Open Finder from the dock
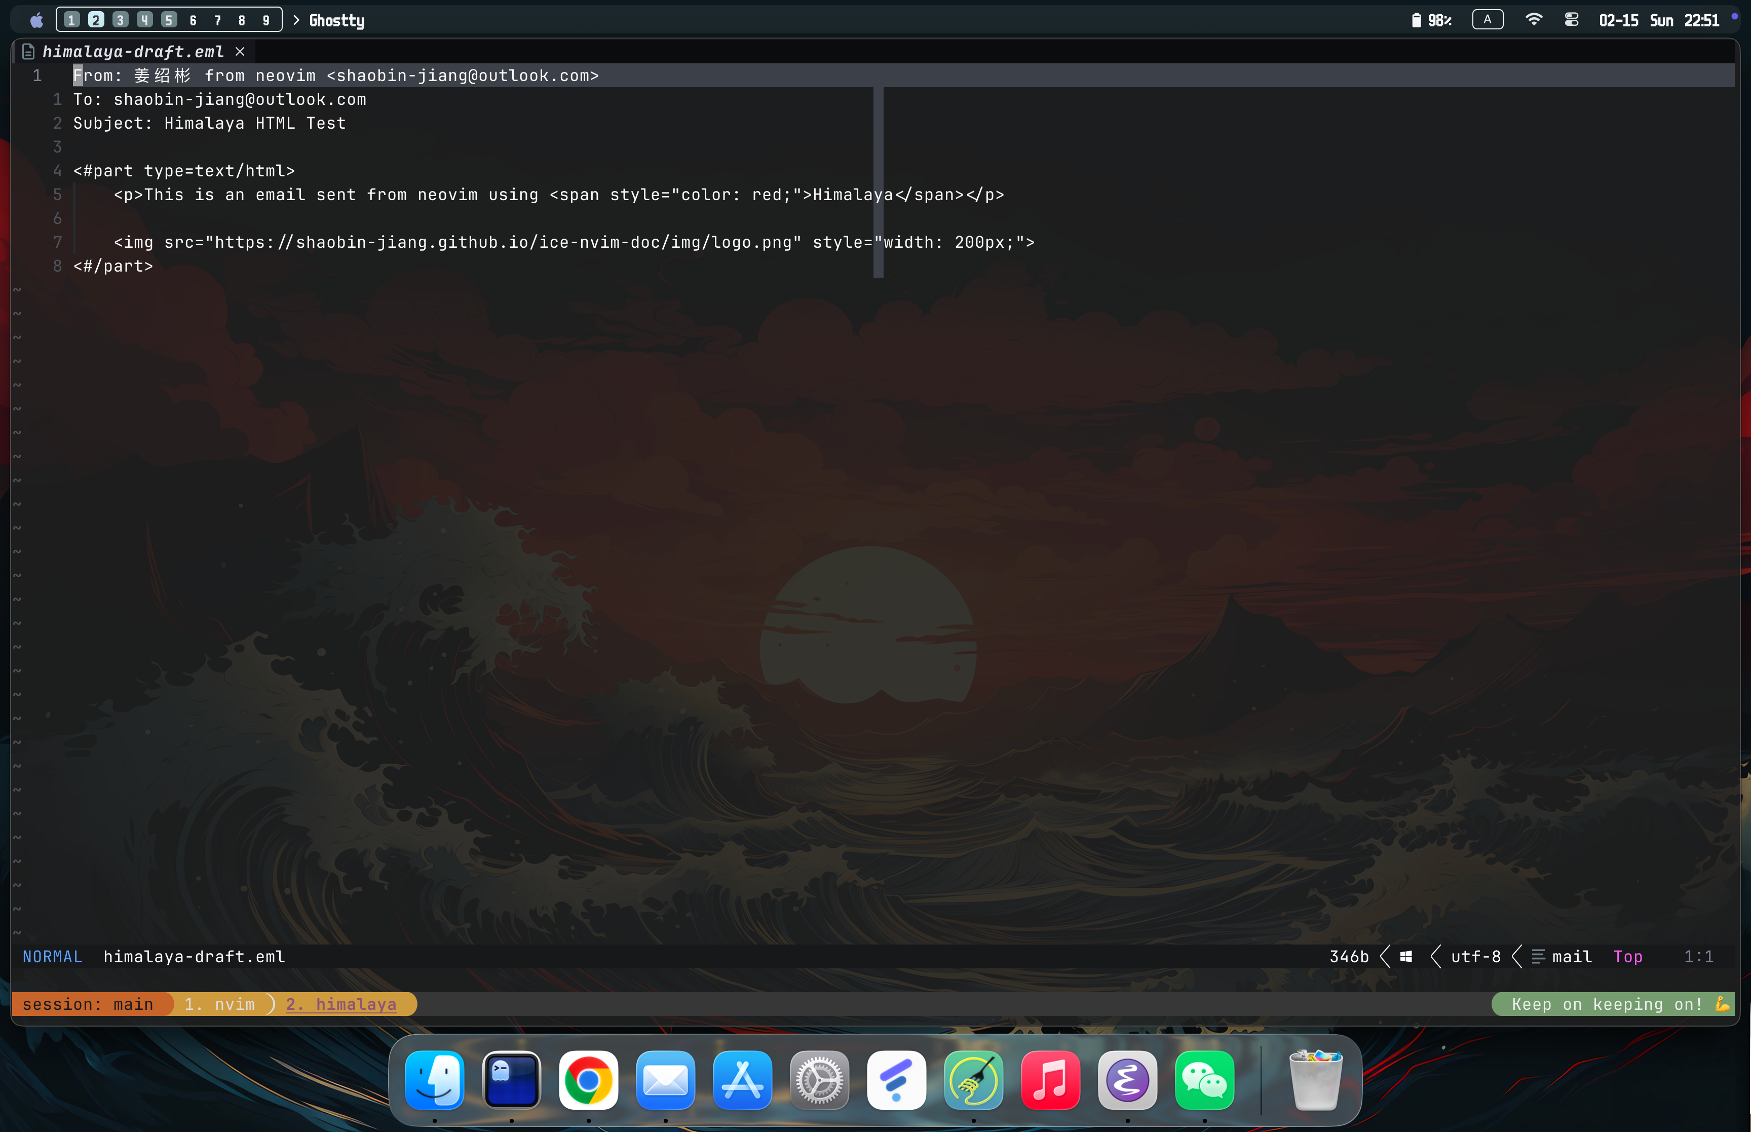 click(x=434, y=1080)
